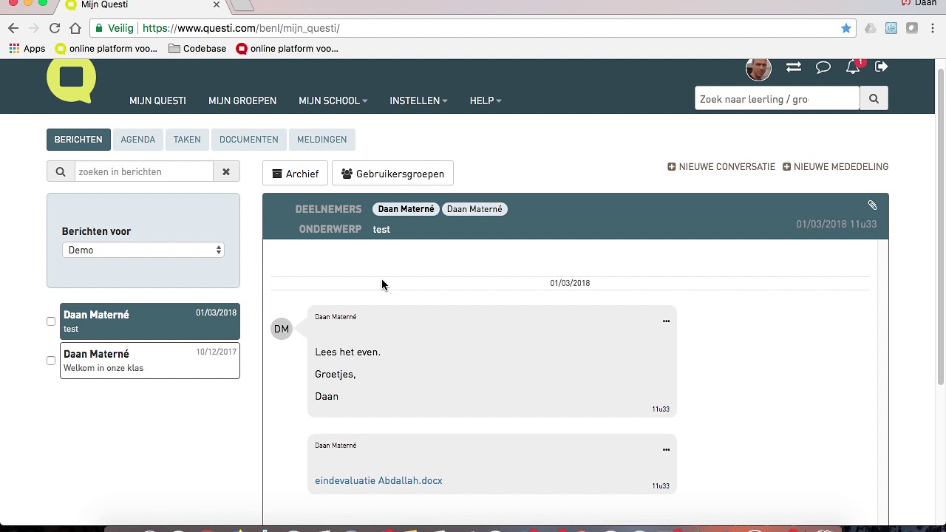The image size is (946, 532).
Task: Click the browser back arrow
Action: coord(13,28)
